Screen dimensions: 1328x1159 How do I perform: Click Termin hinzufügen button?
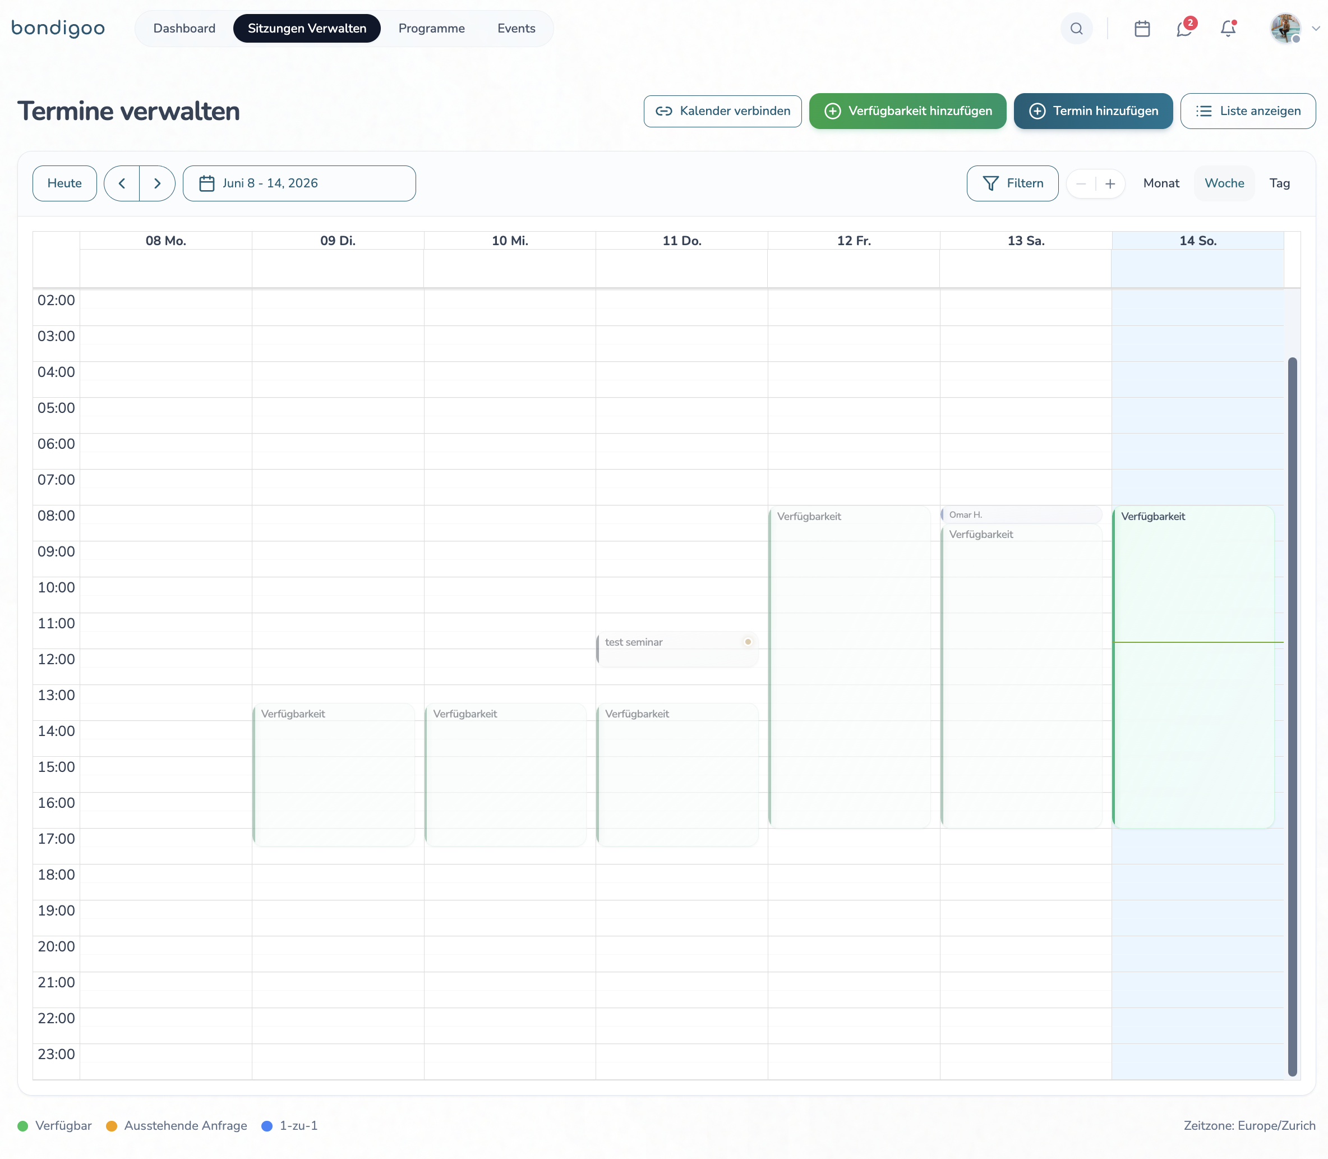click(x=1094, y=111)
